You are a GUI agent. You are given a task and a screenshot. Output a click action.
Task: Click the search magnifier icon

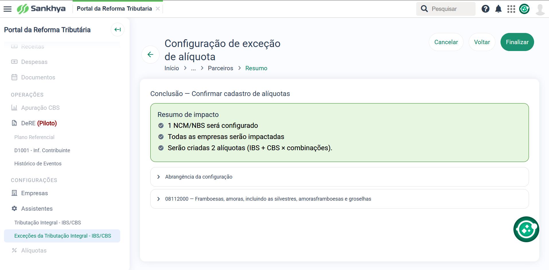pos(424,9)
